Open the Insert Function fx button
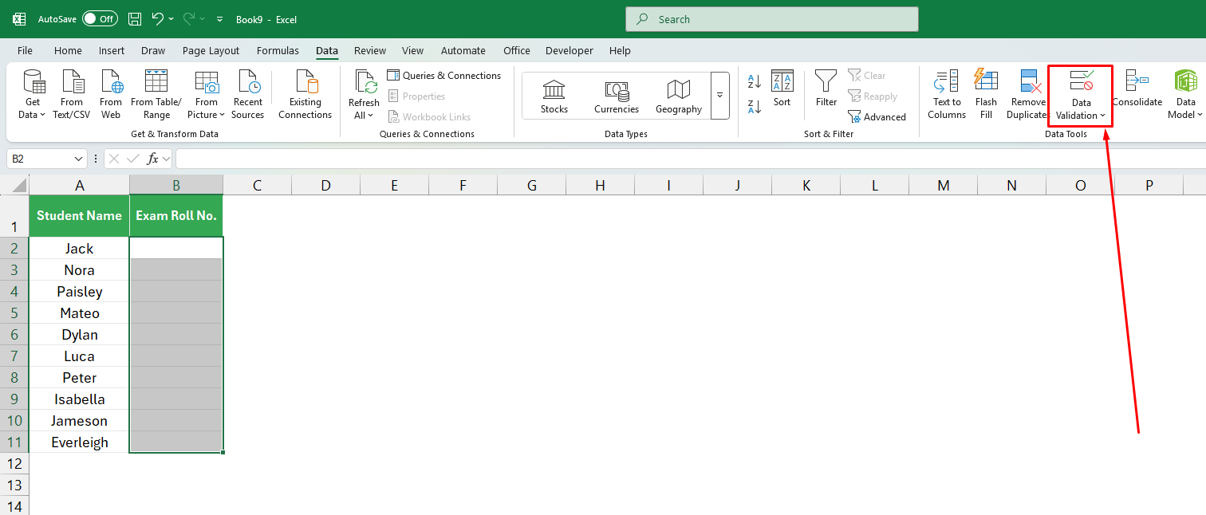The height and width of the screenshot is (515, 1206). point(152,159)
